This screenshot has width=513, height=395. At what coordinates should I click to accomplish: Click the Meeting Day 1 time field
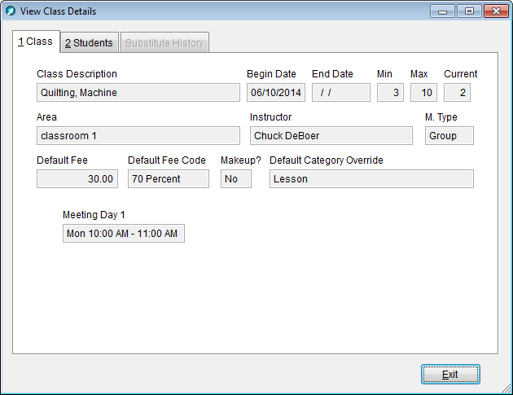[124, 234]
